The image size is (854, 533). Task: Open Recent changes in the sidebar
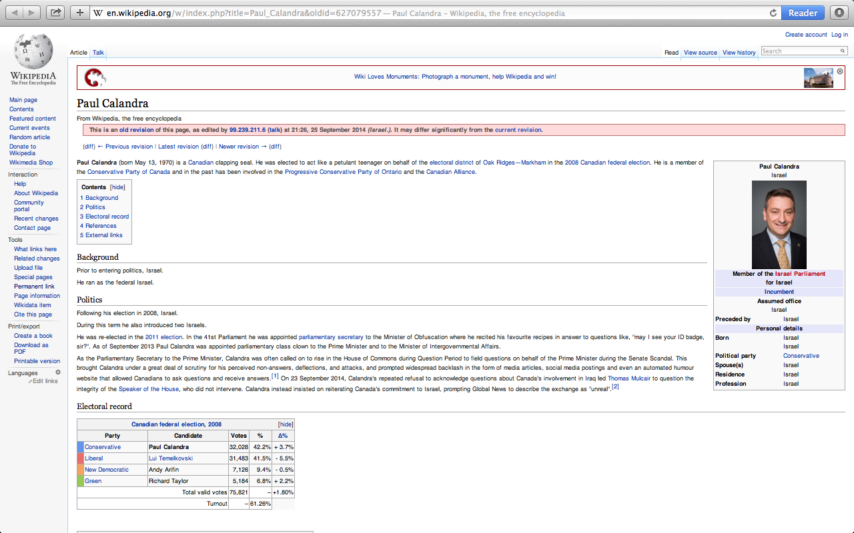click(36, 219)
